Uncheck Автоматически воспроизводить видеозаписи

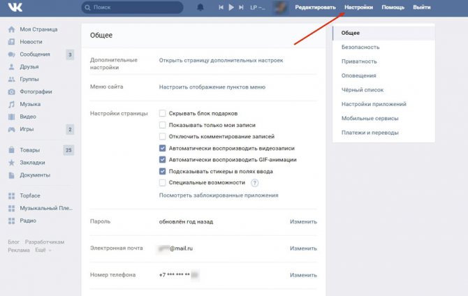[x=162, y=148]
